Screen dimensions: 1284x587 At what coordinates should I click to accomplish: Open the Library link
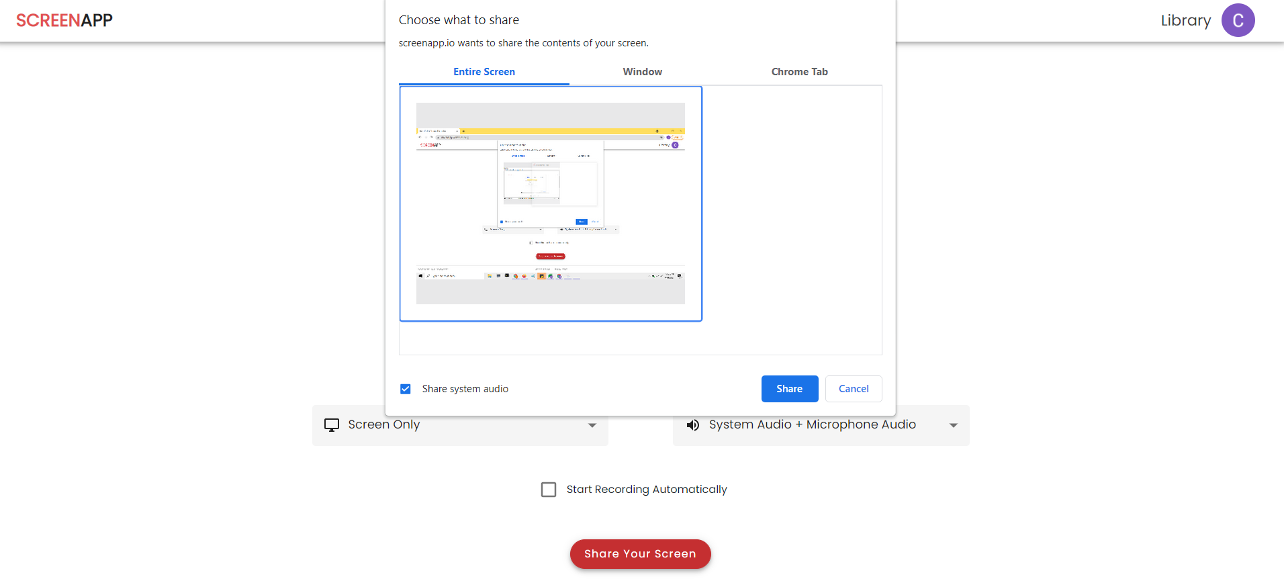pos(1185,21)
